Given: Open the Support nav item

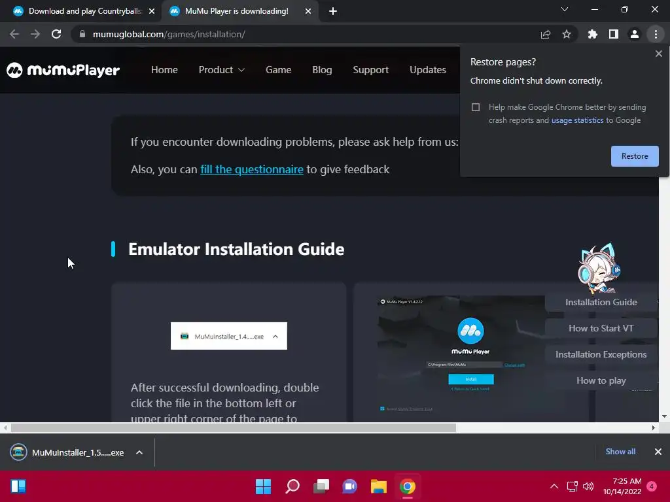Looking at the screenshot, I should (371, 70).
